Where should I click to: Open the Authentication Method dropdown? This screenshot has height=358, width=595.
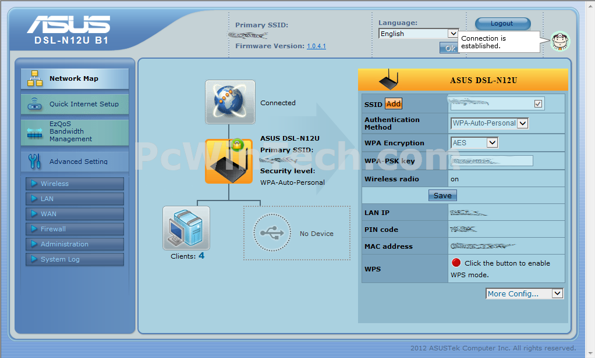coord(490,123)
